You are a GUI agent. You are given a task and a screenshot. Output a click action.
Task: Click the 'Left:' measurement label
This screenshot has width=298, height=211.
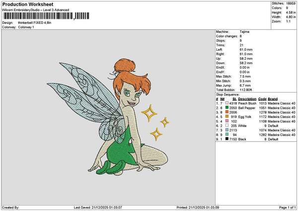219,50
